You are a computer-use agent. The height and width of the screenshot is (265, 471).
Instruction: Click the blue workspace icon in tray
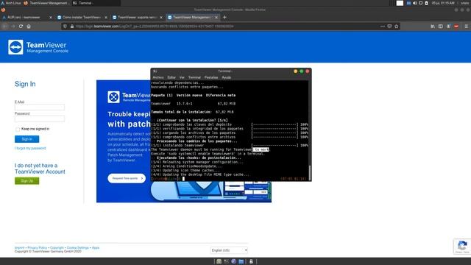[x=408, y=3]
